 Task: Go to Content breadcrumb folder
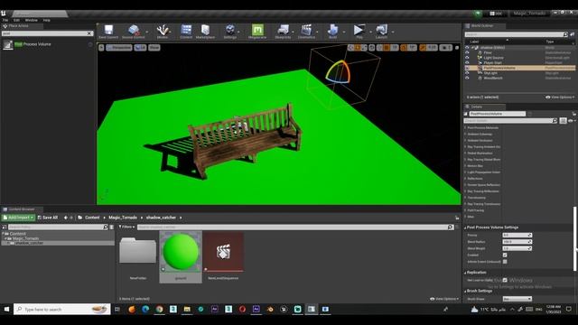pyautogui.click(x=92, y=218)
